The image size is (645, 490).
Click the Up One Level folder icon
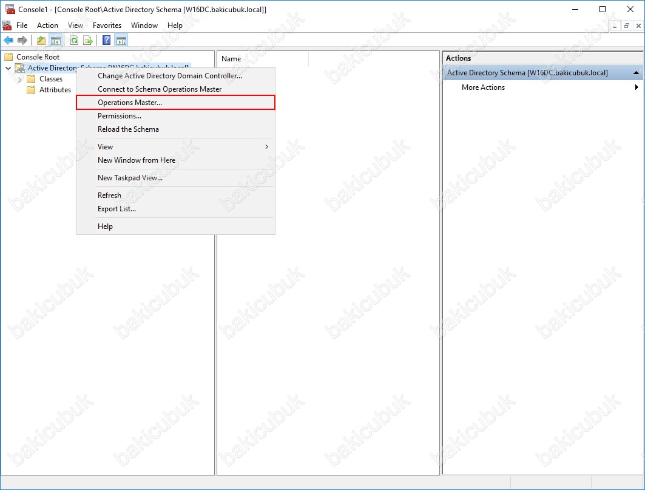click(41, 40)
